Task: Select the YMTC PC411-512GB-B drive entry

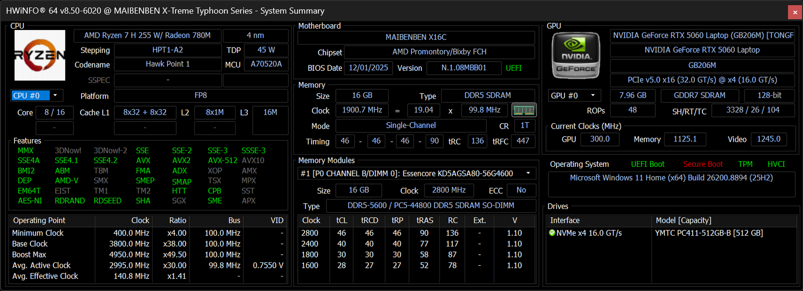Action: pos(709,233)
